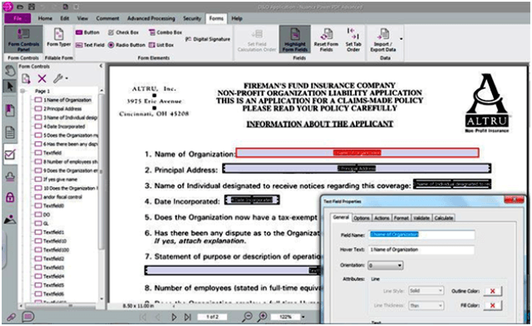Open Set Tab Order
This screenshot has width=532, height=326.
click(x=353, y=40)
